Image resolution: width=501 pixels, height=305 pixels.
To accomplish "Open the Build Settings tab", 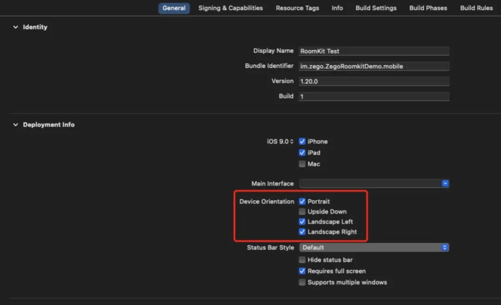I will pyautogui.click(x=376, y=8).
